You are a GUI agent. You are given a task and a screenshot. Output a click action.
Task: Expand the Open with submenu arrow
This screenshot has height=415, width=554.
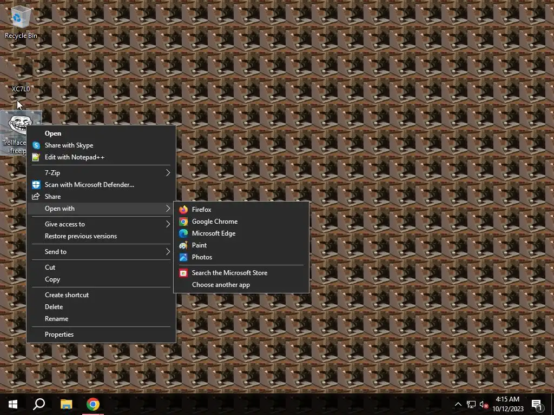coord(168,209)
